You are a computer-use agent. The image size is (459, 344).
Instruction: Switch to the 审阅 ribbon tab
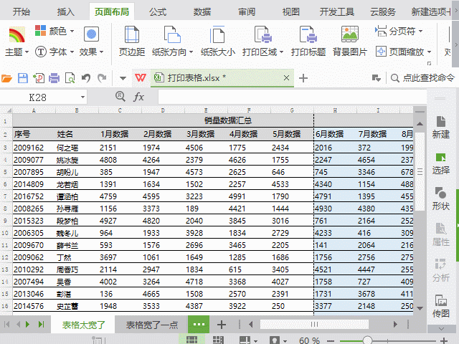click(x=247, y=12)
